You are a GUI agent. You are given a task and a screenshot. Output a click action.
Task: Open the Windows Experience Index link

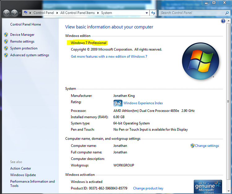click(143, 103)
